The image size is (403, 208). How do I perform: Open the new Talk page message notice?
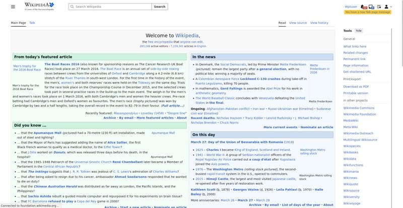tap(368, 12)
